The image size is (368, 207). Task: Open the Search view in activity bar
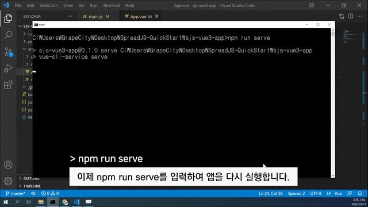coord(8,35)
